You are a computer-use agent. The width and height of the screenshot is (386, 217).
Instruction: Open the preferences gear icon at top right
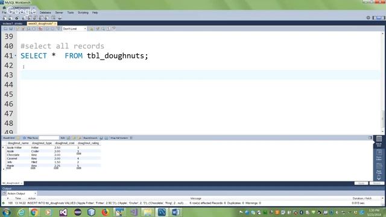(369, 17)
